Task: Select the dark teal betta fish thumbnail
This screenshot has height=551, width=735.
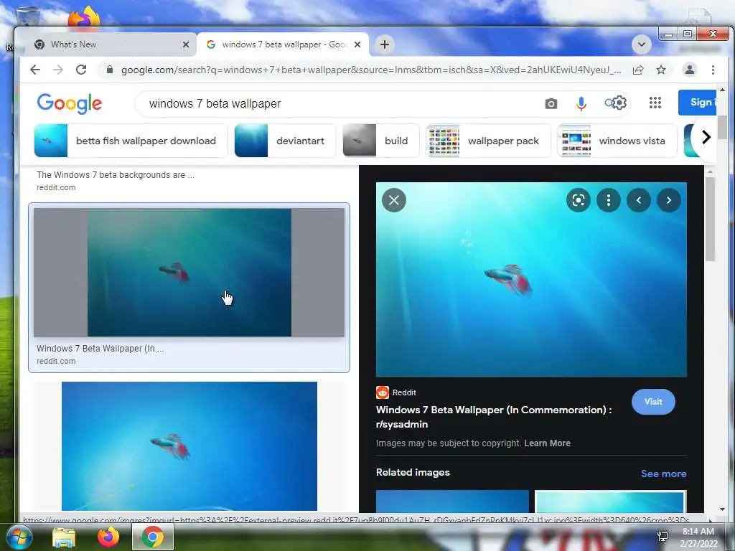Action: click(189, 272)
